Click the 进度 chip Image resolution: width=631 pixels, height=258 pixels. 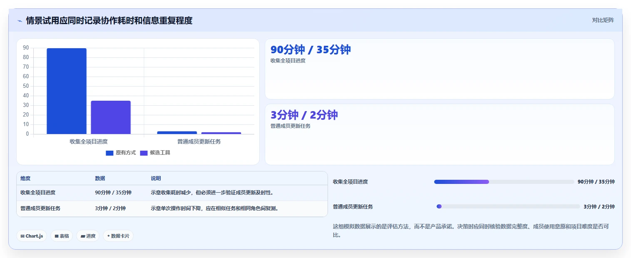[88, 236]
